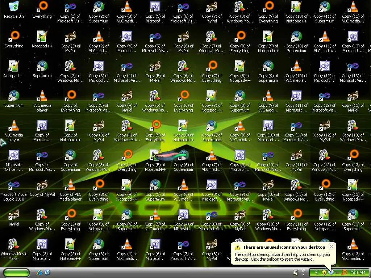
Task: Select Copy (6) of MyPal icon
Action: [184, 42]
